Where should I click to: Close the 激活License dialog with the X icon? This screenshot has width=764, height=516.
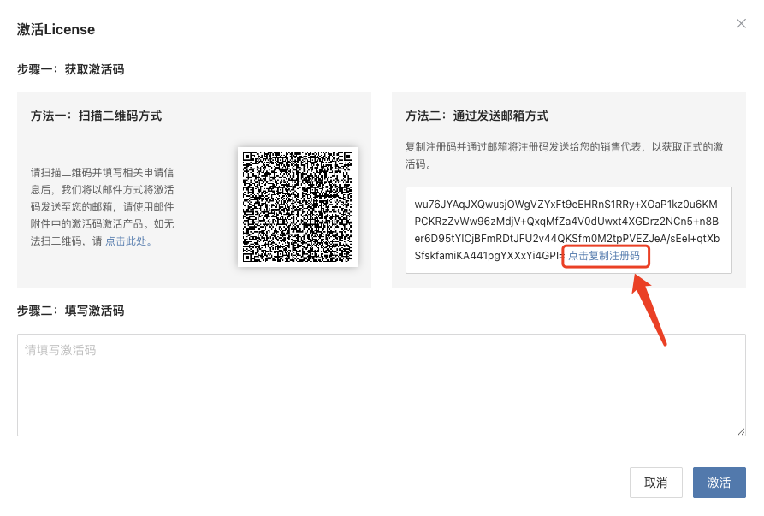(741, 23)
